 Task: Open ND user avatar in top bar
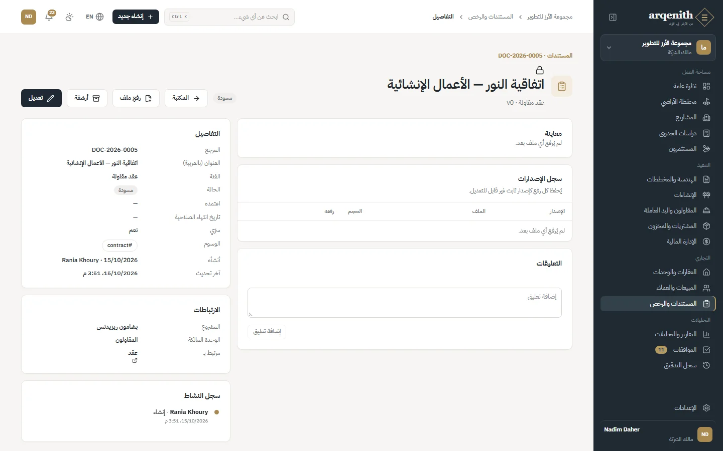pyautogui.click(x=29, y=17)
